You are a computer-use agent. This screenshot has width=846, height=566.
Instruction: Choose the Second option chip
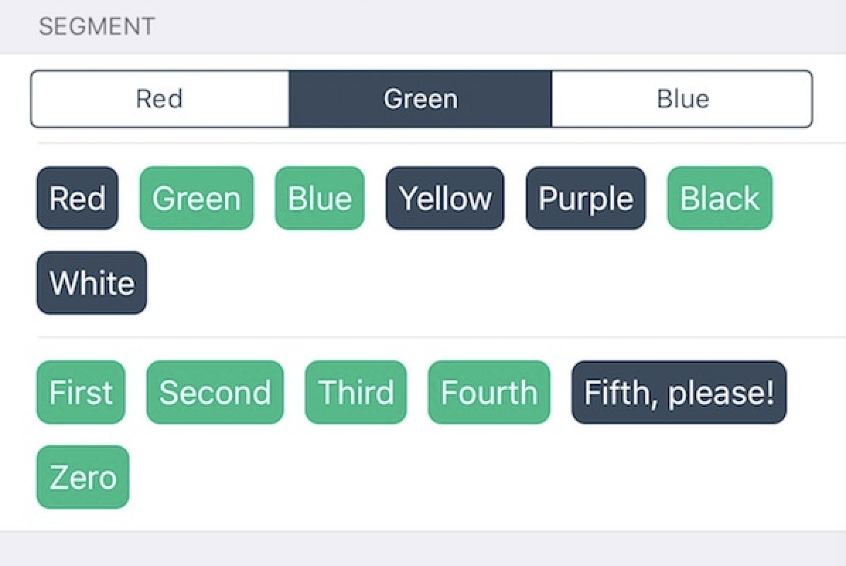tap(215, 392)
